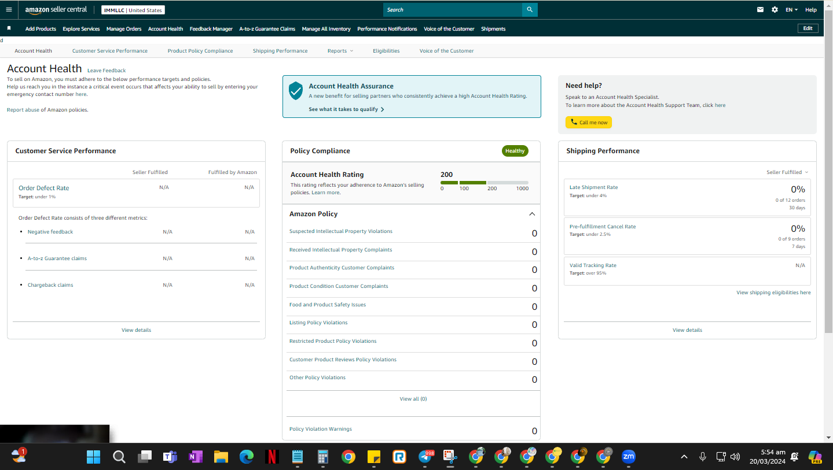
Task: Open Suspected Intellectual Property Violations
Action: click(x=341, y=231)
